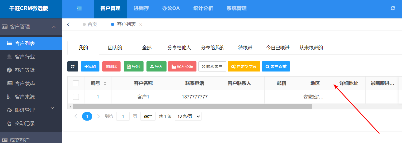The height and width of the screenshot is (143, 402).
Task: Switch to 客户管理 top navigation menu
Action: (x=110, y=9)
